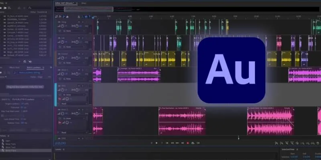Toggle the metronome icon above the tracks
Viewport: 321px width, 160px height.
click(79, 17)
